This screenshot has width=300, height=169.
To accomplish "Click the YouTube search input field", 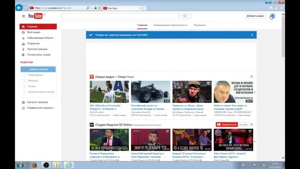I will click(x=120, y=16).
